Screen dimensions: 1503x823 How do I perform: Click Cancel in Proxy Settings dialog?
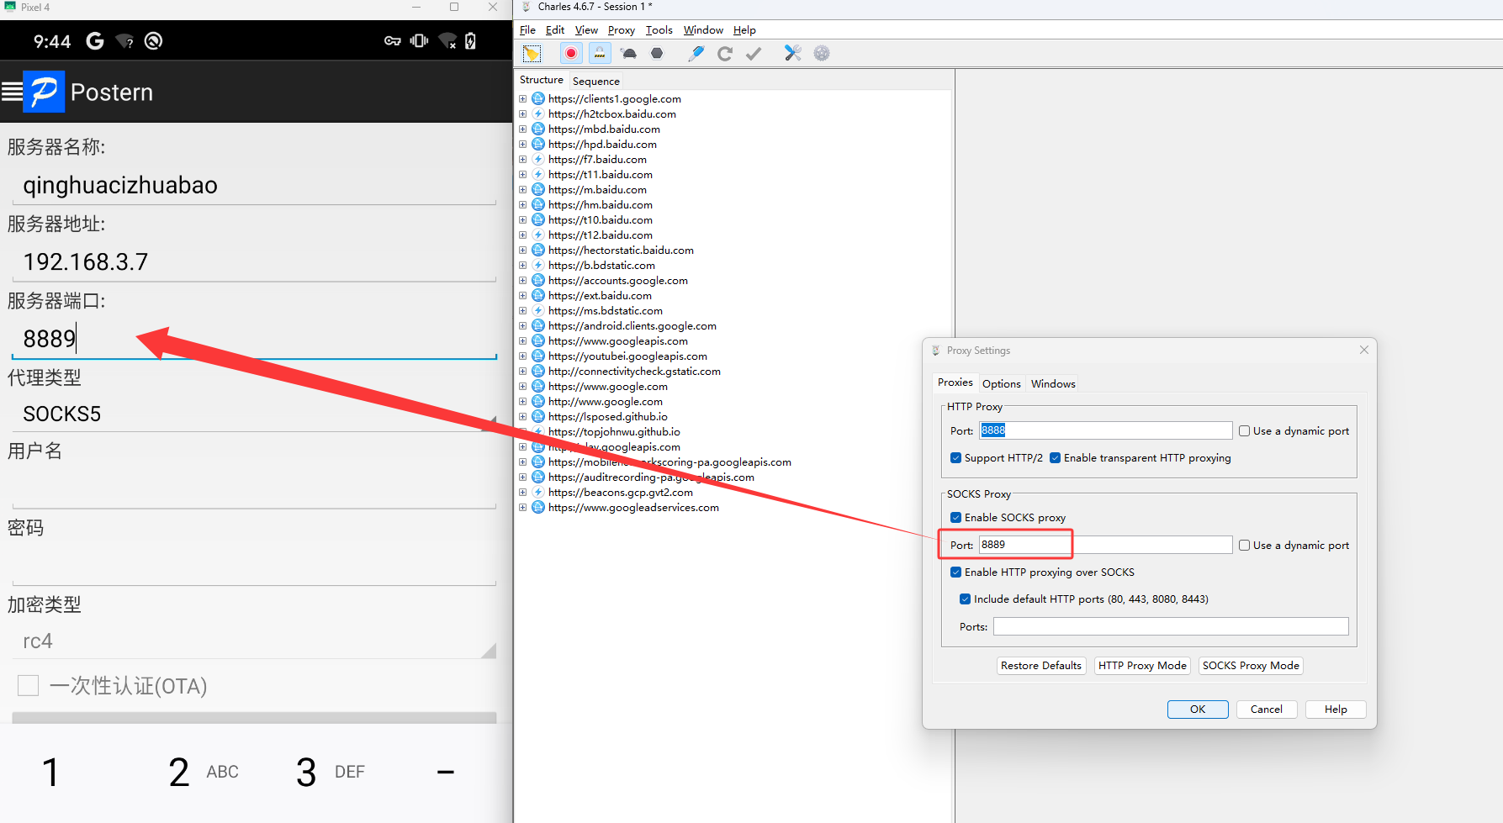tap(1267, 710)
